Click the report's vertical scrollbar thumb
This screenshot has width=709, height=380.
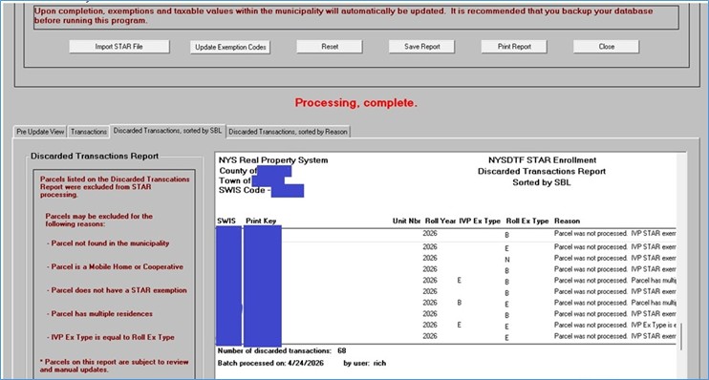click(680, 336)
